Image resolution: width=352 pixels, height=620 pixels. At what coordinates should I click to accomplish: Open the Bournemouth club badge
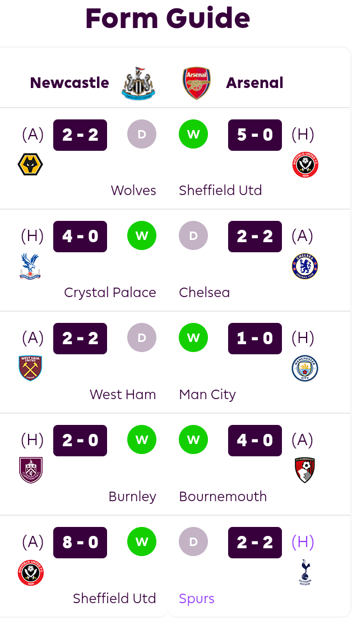305,470
